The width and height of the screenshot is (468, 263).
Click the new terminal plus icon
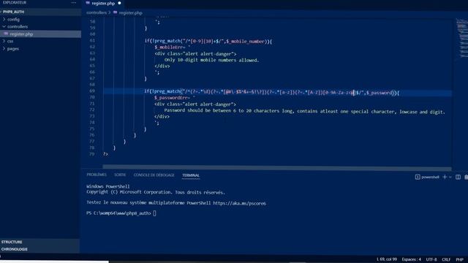445,177
